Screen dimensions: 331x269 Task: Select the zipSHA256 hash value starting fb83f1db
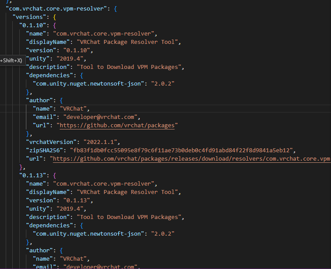182,151
